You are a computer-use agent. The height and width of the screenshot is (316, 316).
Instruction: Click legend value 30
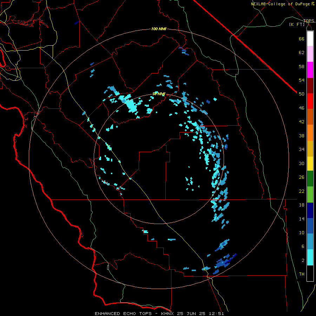302,163
